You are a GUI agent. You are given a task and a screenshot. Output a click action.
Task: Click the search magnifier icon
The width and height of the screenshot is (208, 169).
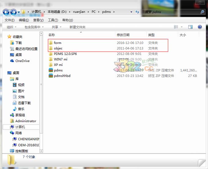coord(202,12)
